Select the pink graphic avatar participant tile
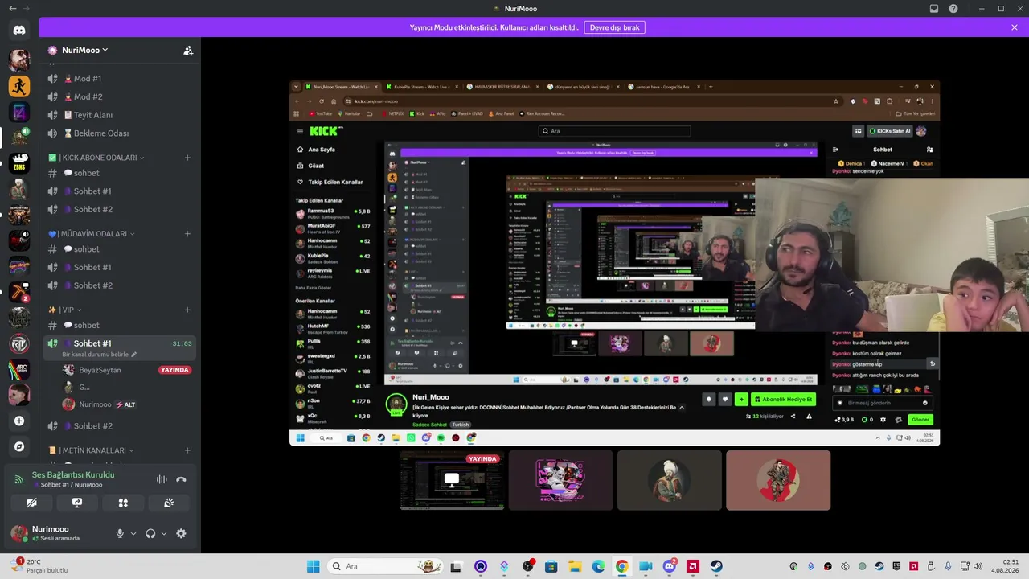This screenshot has width=1029, height=579. click(x=561, y=480)
